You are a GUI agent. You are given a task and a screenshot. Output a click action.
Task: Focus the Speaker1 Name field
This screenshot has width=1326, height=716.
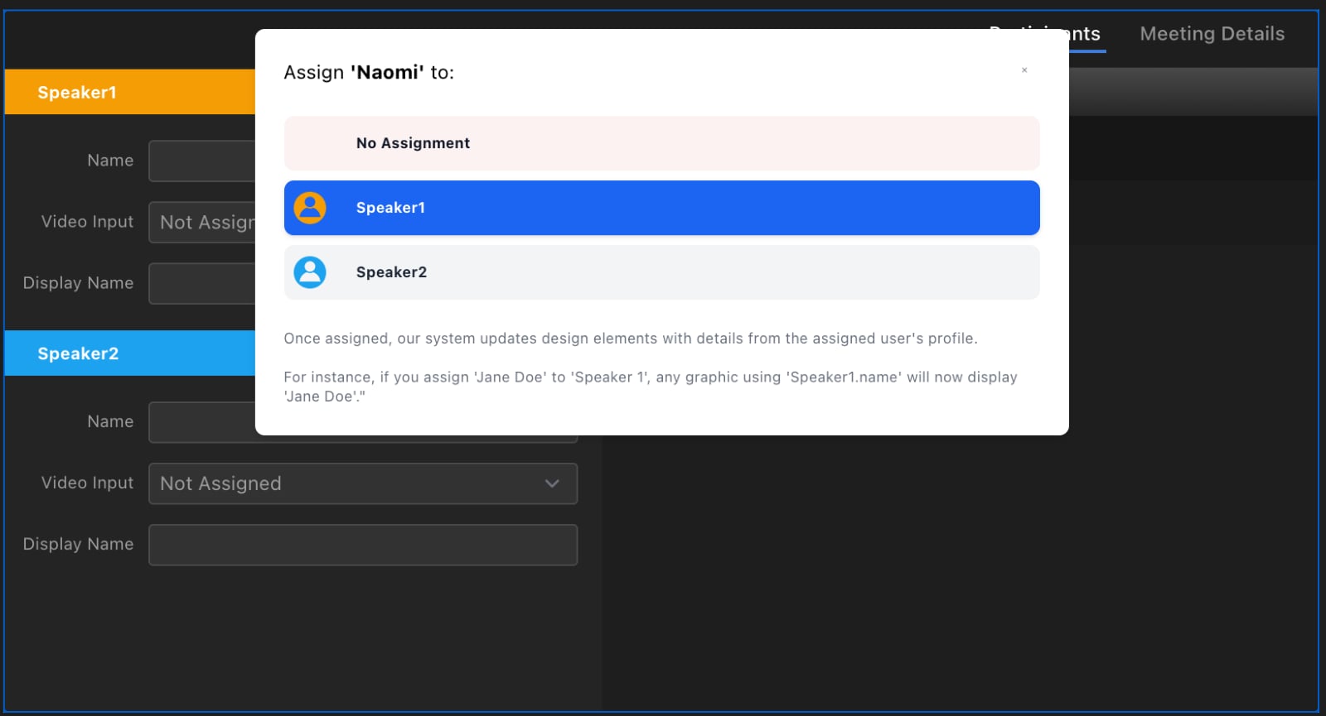(202, 161)
